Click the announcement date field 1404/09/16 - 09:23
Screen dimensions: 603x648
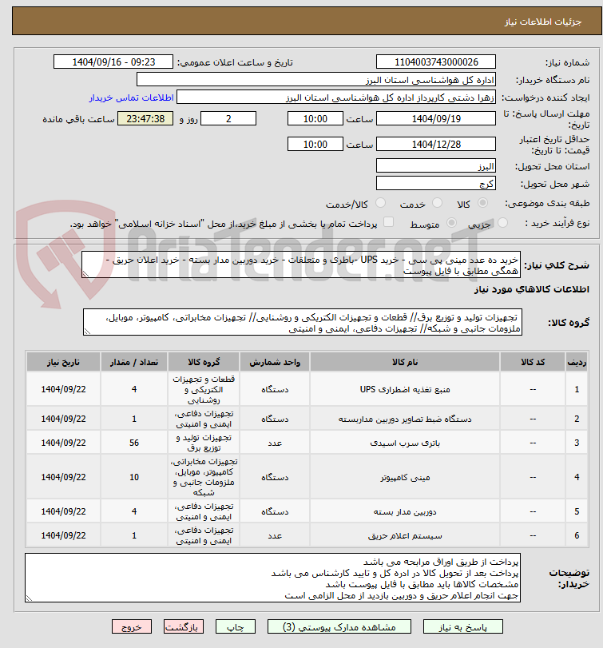point(113,62)
